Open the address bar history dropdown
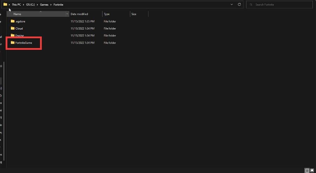 pos(232,5)
